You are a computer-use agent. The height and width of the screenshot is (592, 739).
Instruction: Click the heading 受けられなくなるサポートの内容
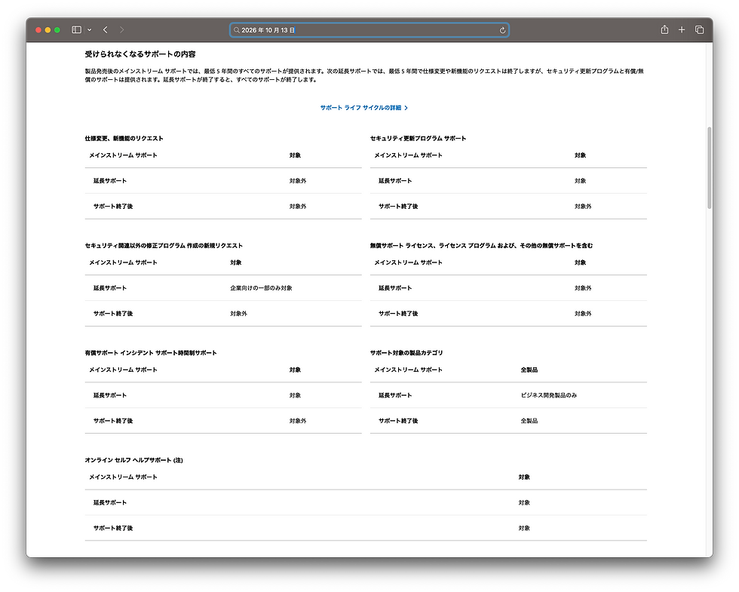140,54
